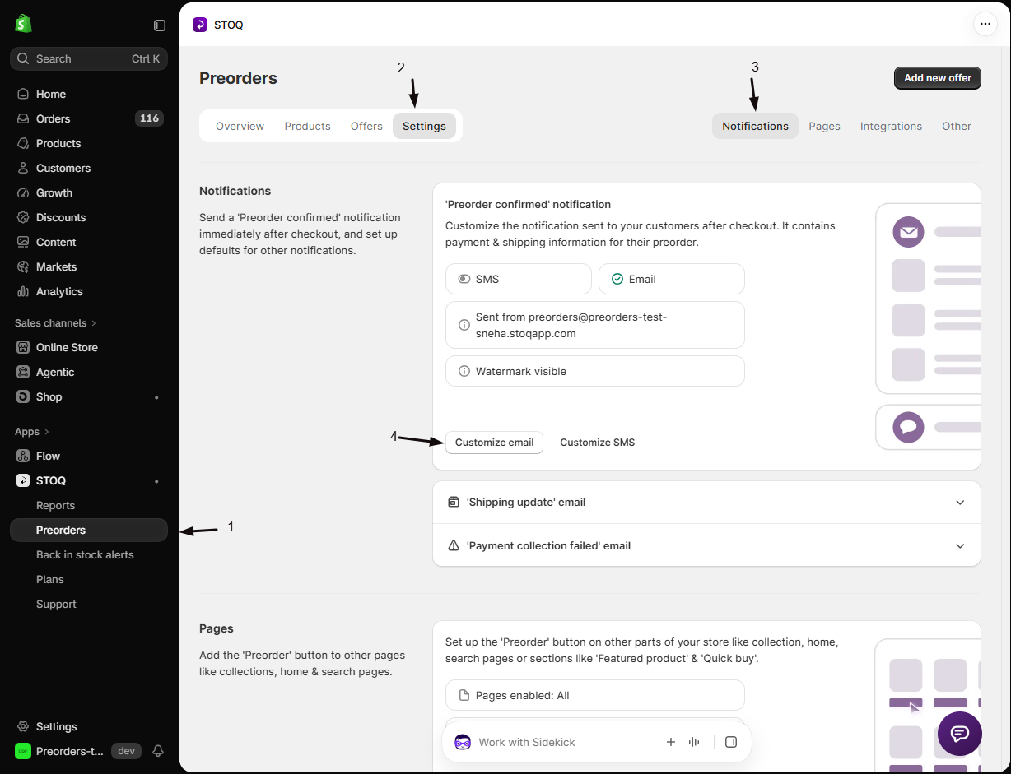
Task: Switch to the Overview tab
Action: [x=240, y=126]
